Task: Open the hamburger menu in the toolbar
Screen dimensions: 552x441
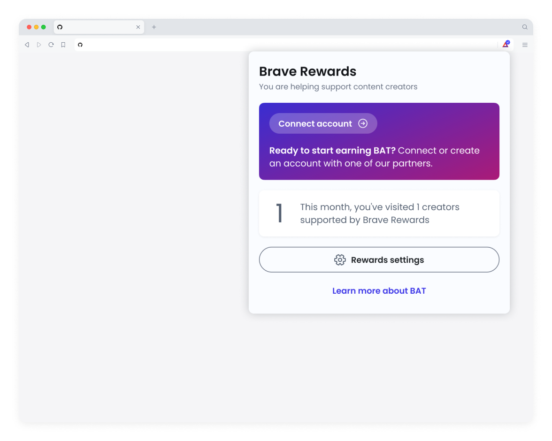Action: coord(525,45)
